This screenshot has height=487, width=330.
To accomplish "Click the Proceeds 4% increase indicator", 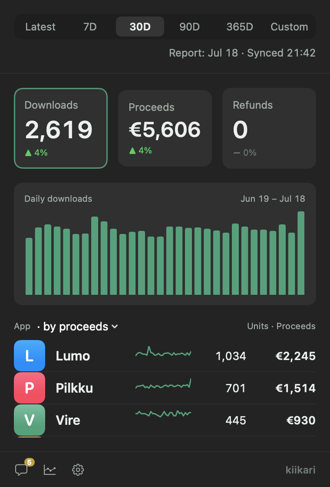I will click(x=141, y=150).
